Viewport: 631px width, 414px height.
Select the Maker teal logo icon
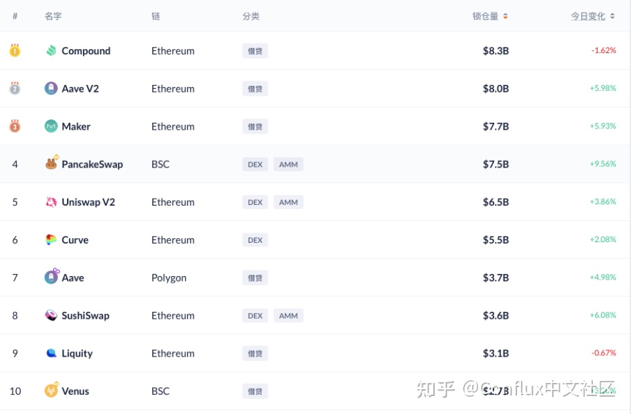51,126
